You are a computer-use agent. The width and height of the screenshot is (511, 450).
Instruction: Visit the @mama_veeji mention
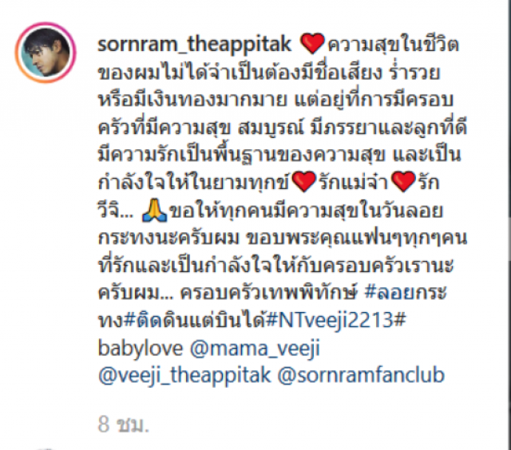point(255,349)
